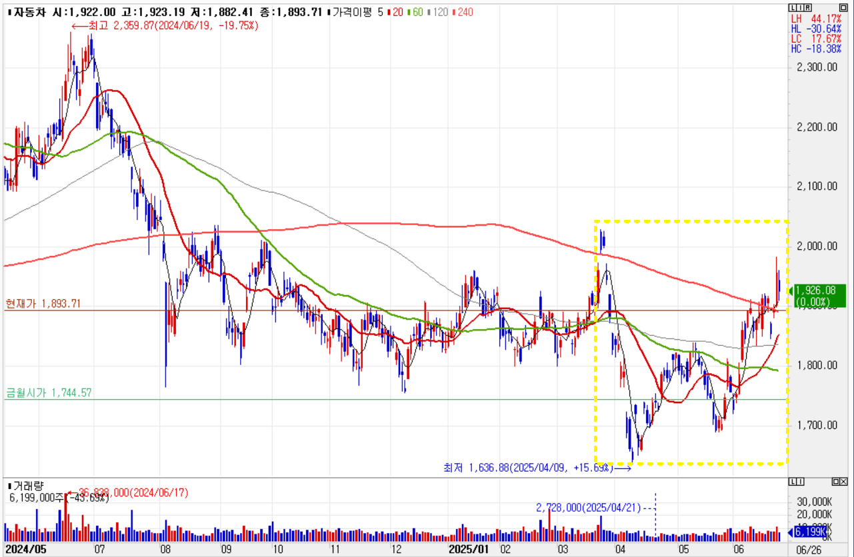Click the 자동차 chart title label

pyautogui.click(x=27, y=12)
